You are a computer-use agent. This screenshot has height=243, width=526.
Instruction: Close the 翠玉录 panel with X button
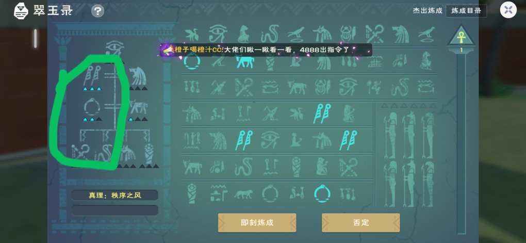click(x=508, y=10)
